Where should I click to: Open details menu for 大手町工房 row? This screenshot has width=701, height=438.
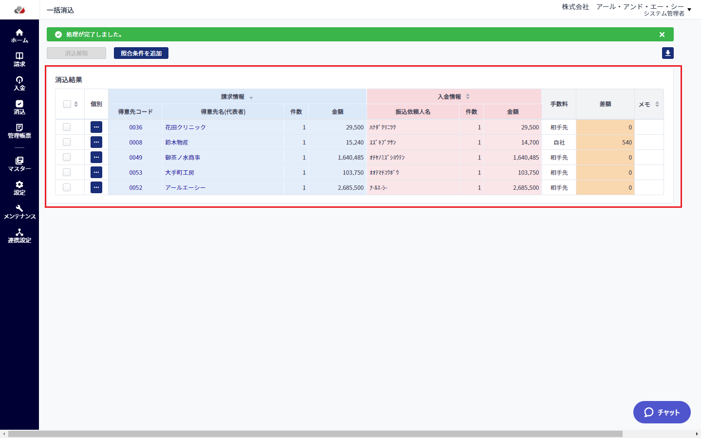96,172
